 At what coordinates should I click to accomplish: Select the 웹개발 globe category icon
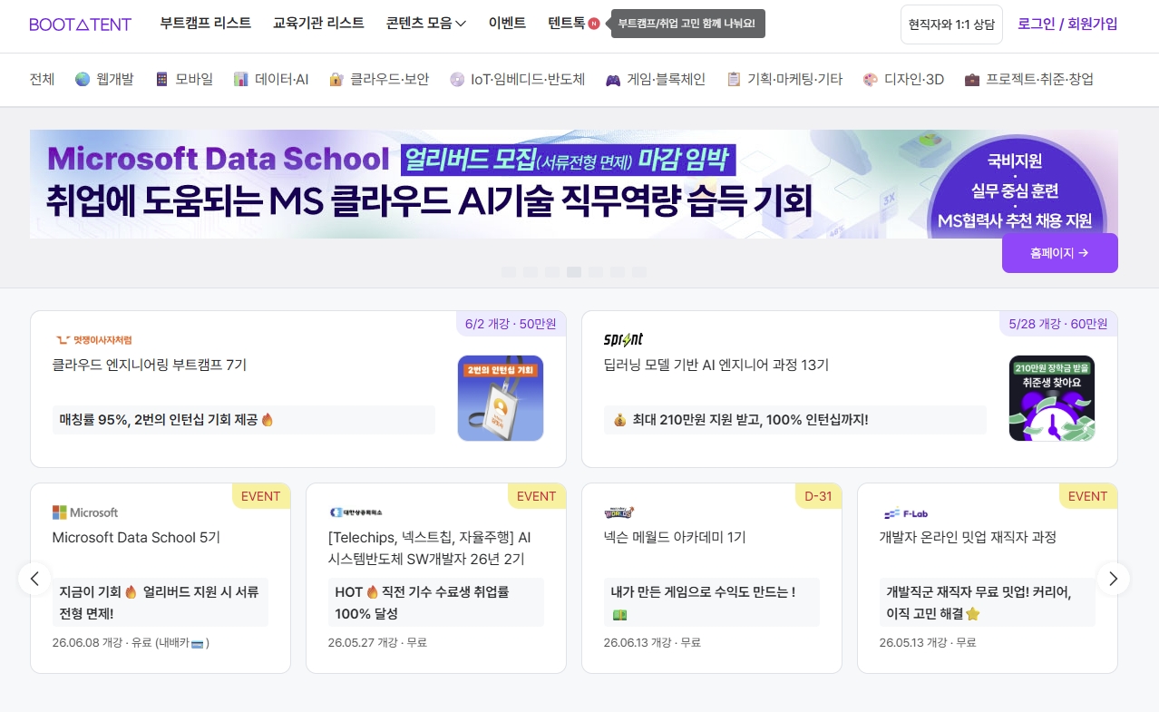[x=83, y=79]
